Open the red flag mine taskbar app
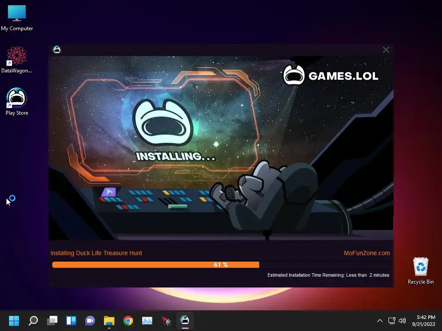The image size is (442, 331). pyautogui.click(x=166, y=321)
